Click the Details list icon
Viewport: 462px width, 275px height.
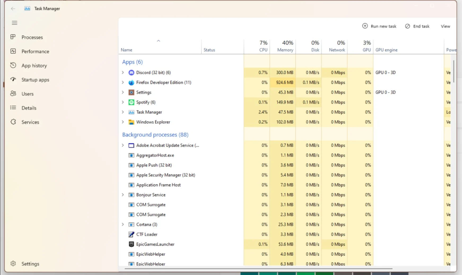pos(13,107)
